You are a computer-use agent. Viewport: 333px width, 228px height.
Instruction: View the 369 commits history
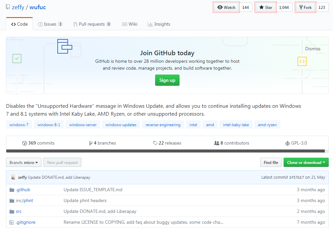[39, 143]
